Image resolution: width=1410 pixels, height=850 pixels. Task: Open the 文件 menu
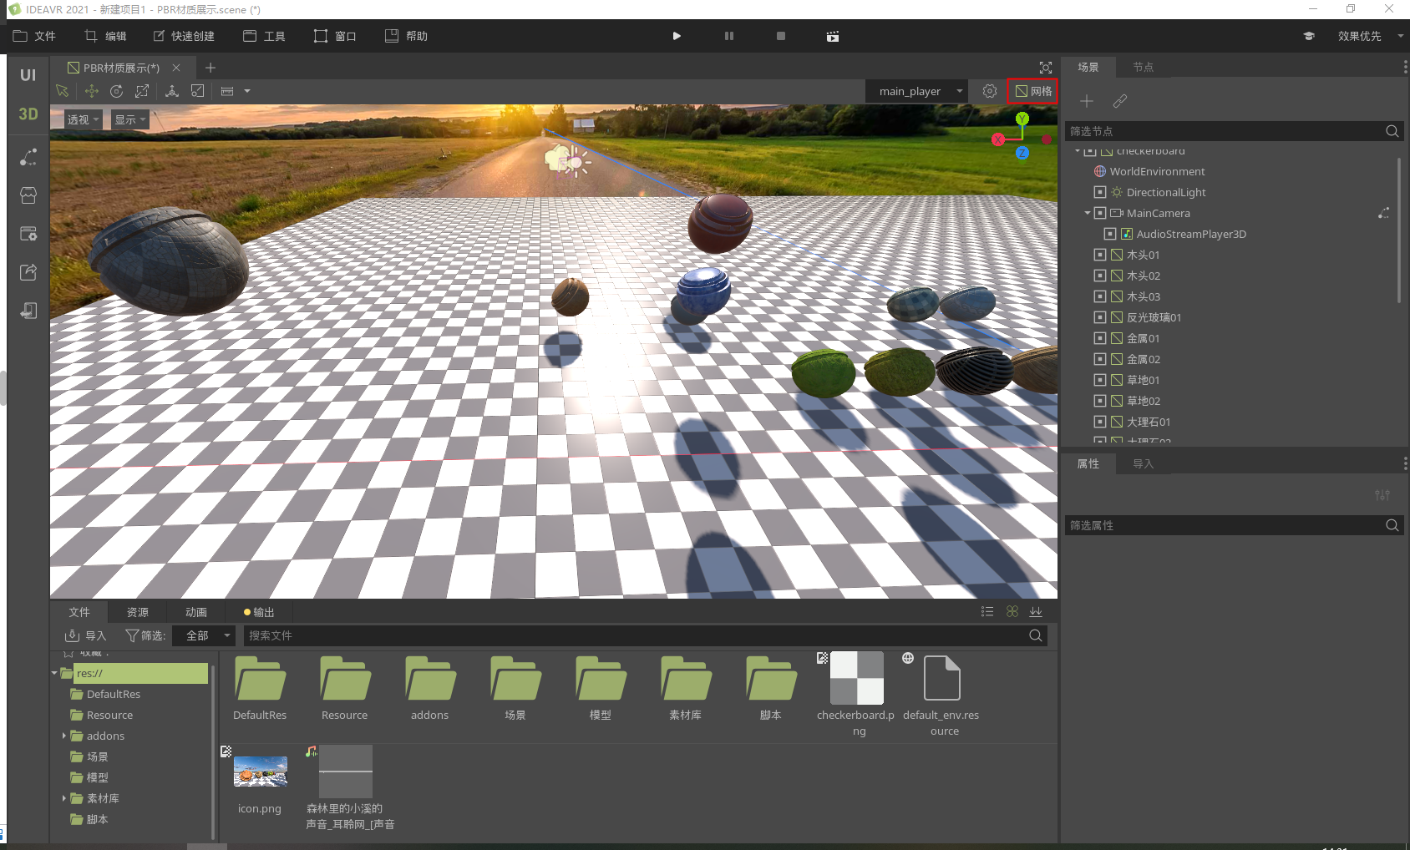click(x=34, y=36)
